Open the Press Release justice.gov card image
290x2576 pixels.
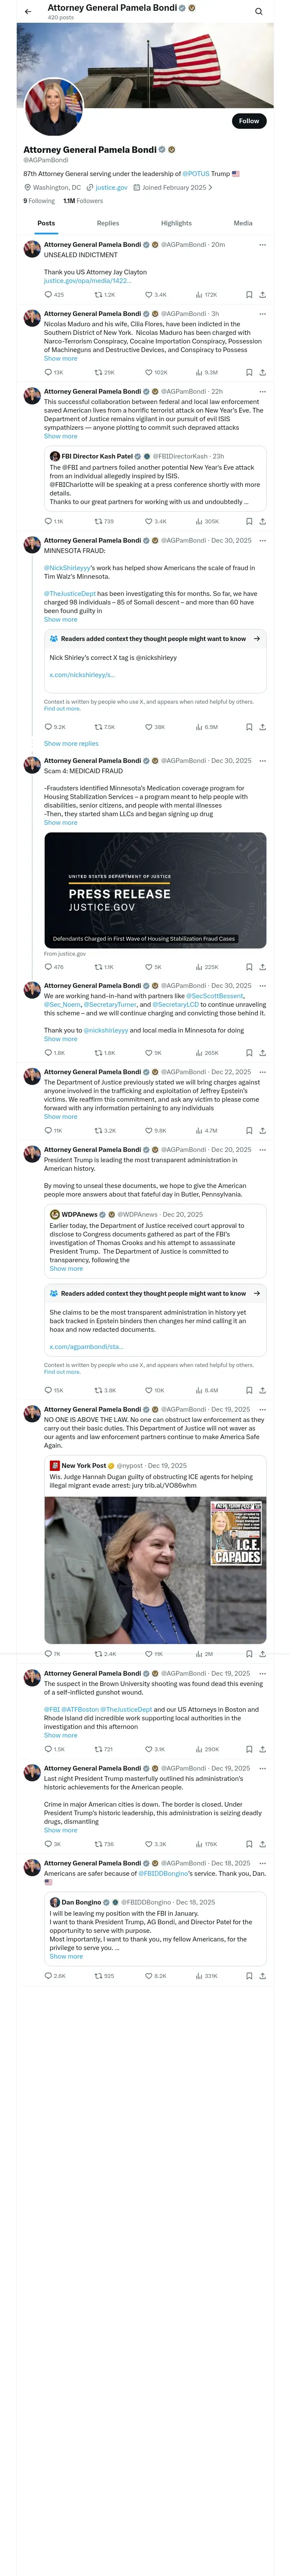(155, 890)
